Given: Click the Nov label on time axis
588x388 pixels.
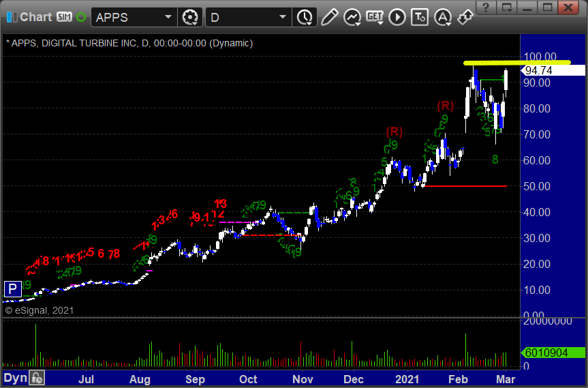Looking at the screenshot, I should [x=303, y=379].
